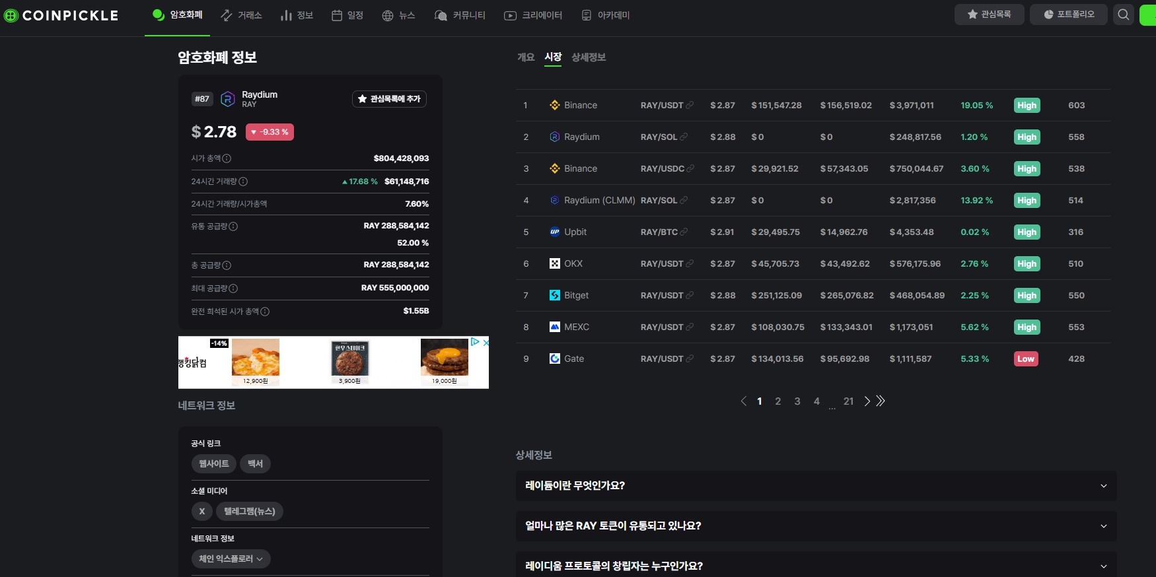
Task: Click link icon beside RAY/USDC pair
Action: 691,168
